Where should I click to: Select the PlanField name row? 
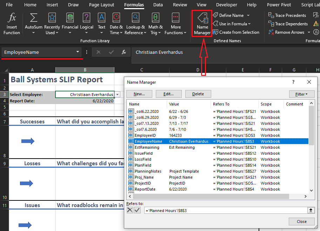(x=218, y=165)
